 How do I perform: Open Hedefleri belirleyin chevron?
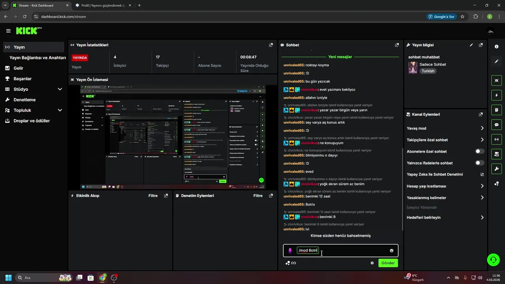click(482, 217)
